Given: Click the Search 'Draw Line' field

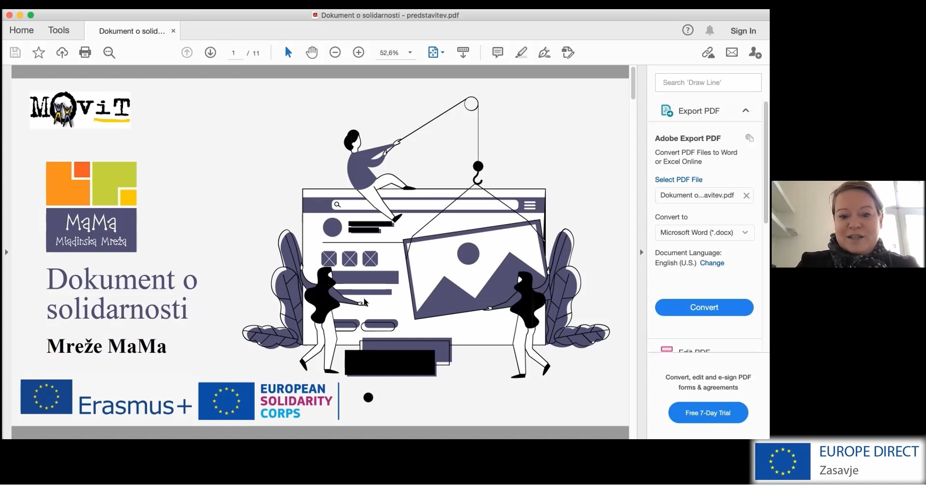Looking at the screenshot, I should [708, 82].
